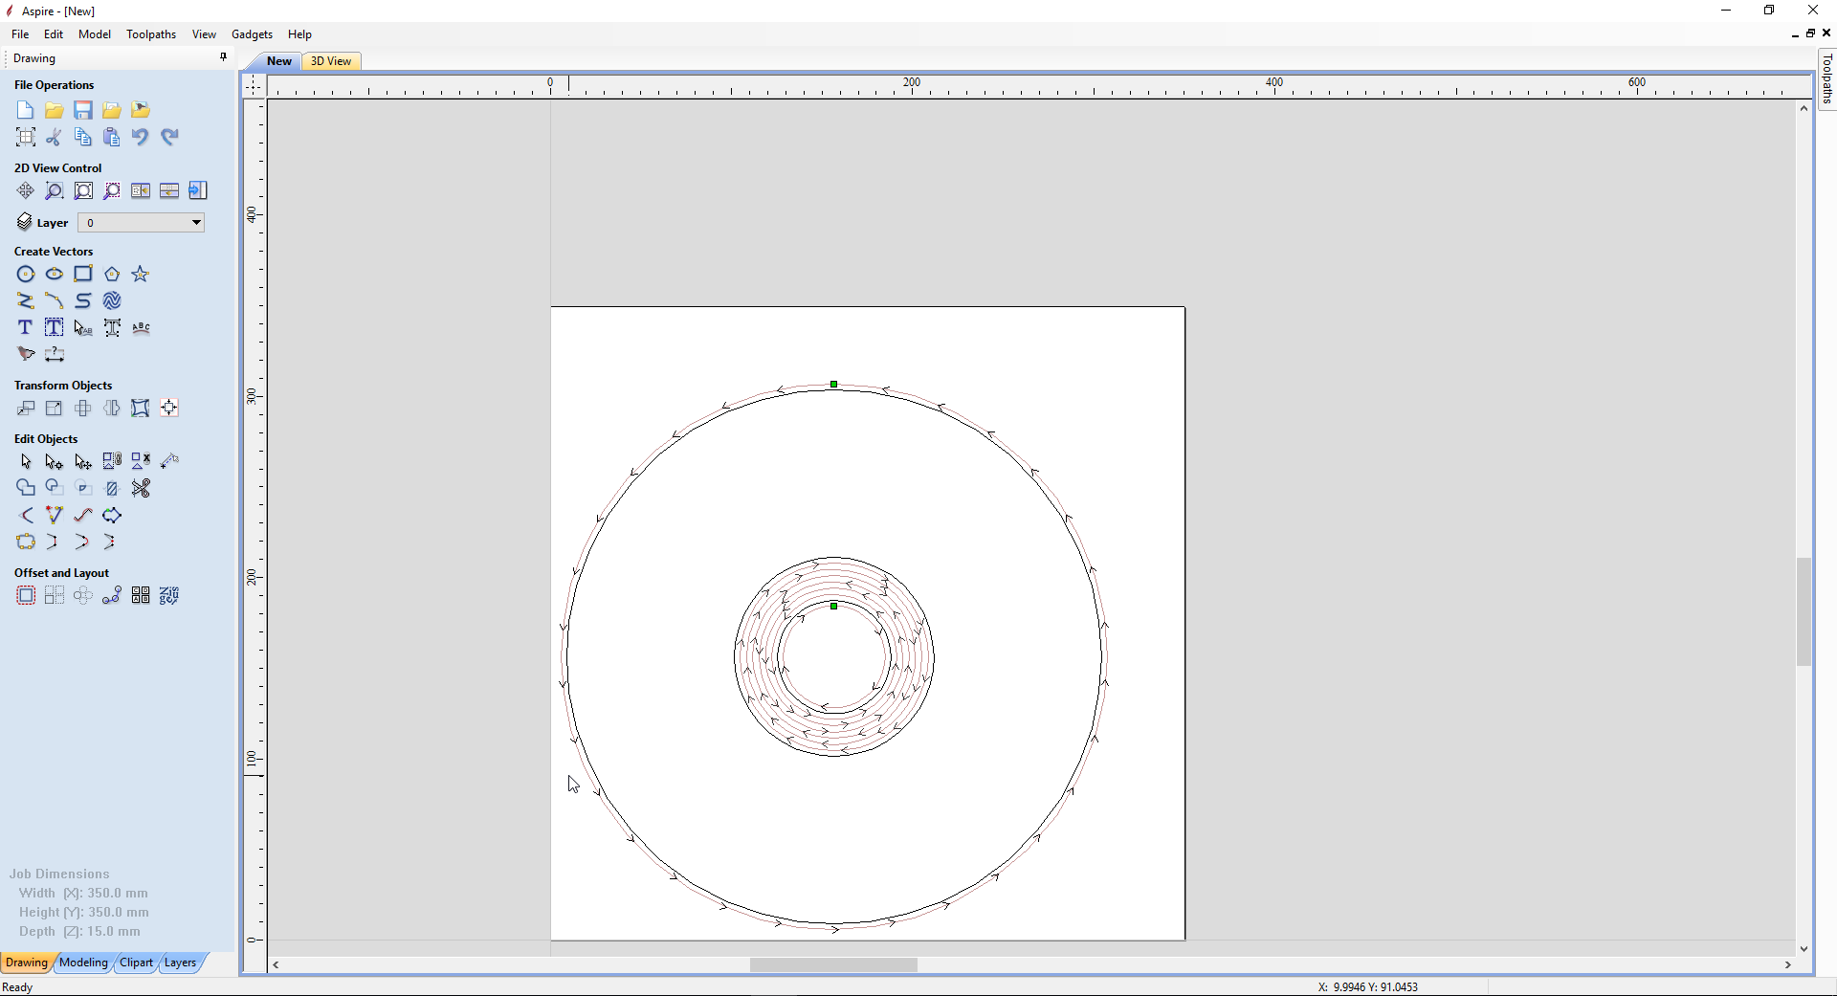
Task: Redo the undone action
Action: click(169, 137)
